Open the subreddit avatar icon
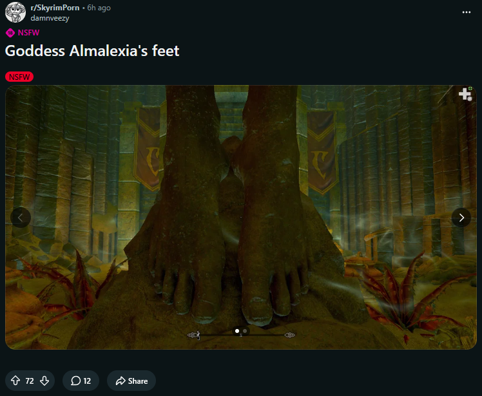This screenshot has height=396, width=482. [15, 12]
